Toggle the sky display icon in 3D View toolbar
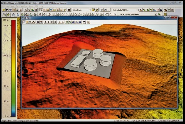Image resolution: width=185 pixels, height=124 pixels. point(80,22)
